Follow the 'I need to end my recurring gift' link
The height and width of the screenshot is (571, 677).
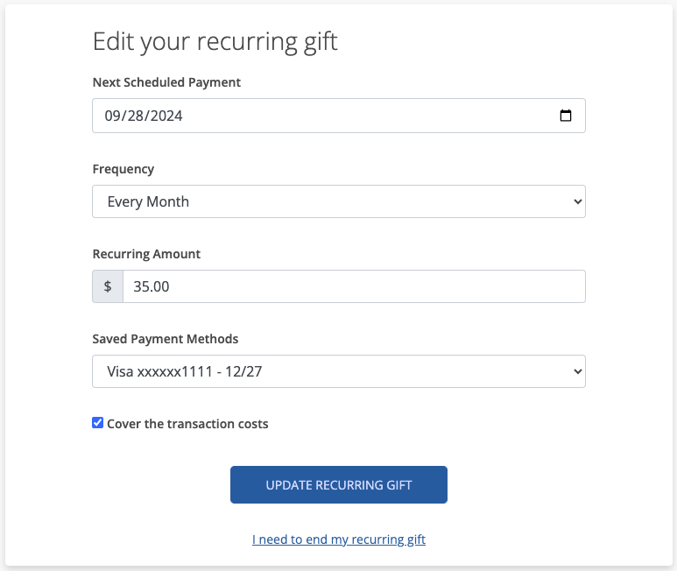[x=339, y=539]
